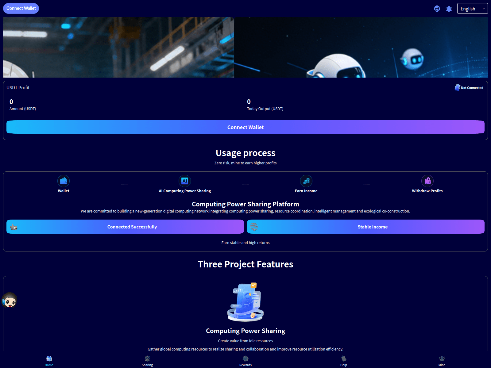Click the customer support headset icon in header
Screen dimensions: 491x368
pyautogui.click(x=437, y=9)
